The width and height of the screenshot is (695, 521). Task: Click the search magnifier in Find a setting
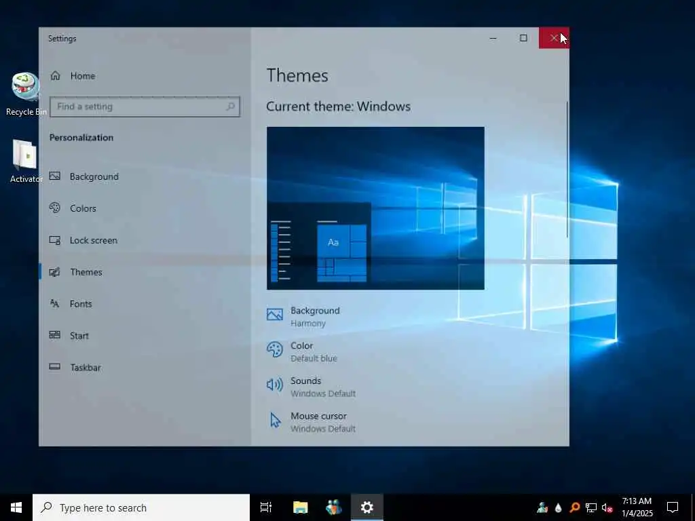coord(230,107)
